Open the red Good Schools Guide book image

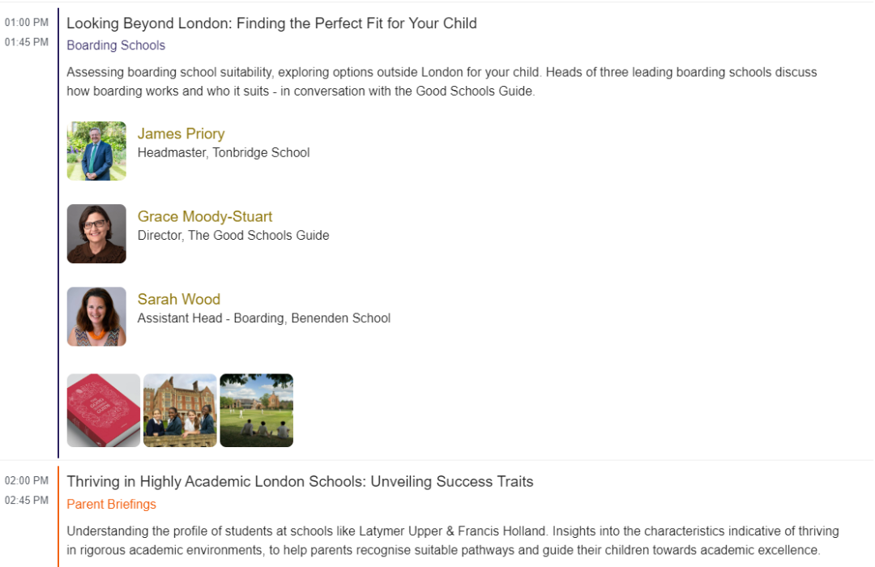(103, 410)
